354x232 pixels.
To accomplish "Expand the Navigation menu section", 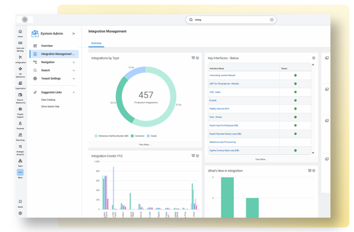I will pos(54,62).
